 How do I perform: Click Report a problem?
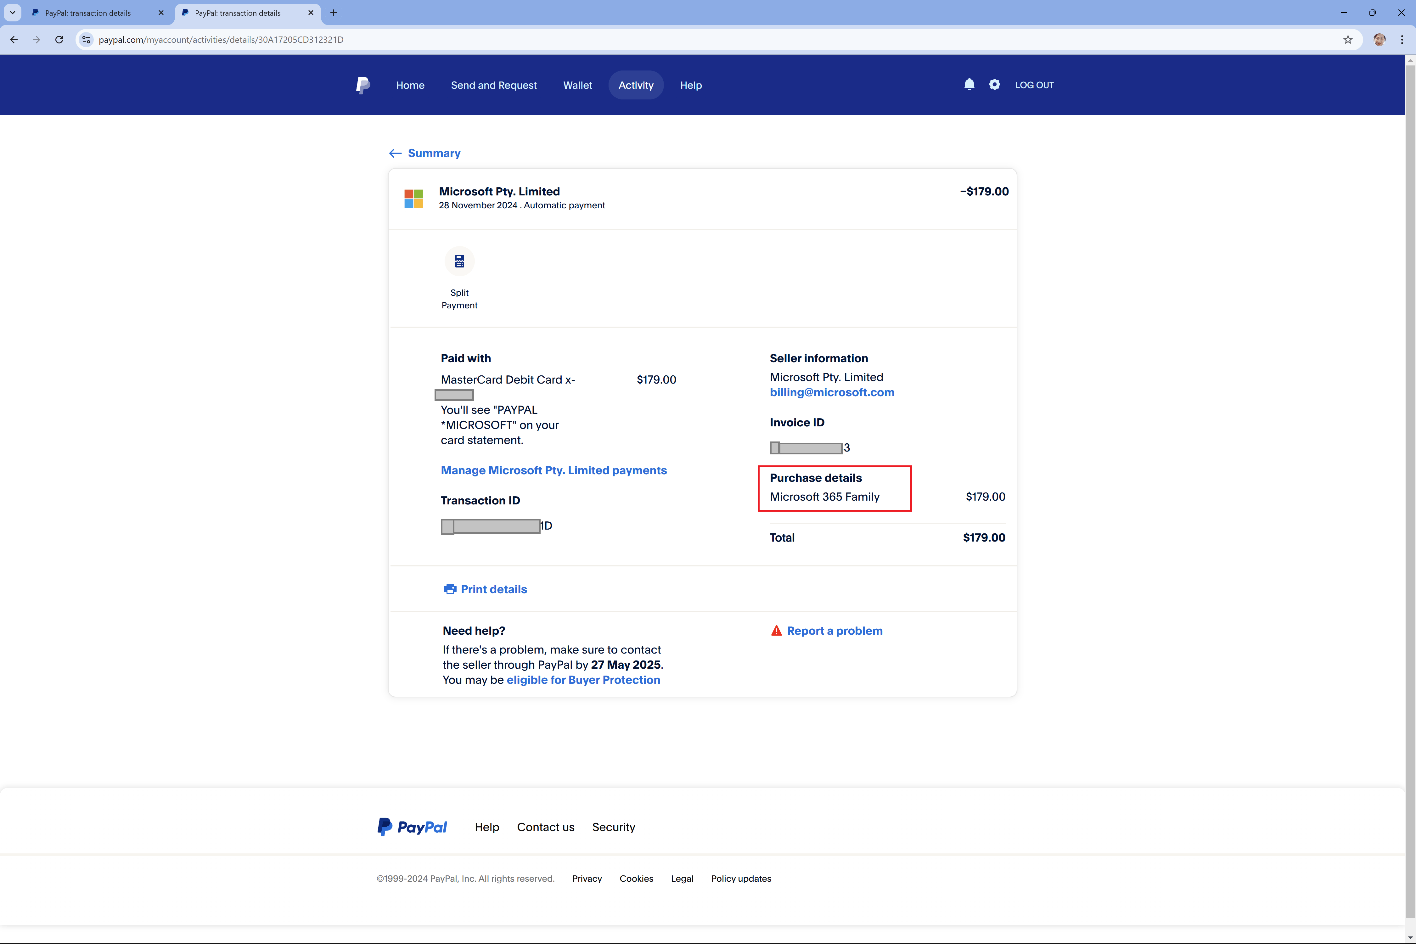[834, 631]
